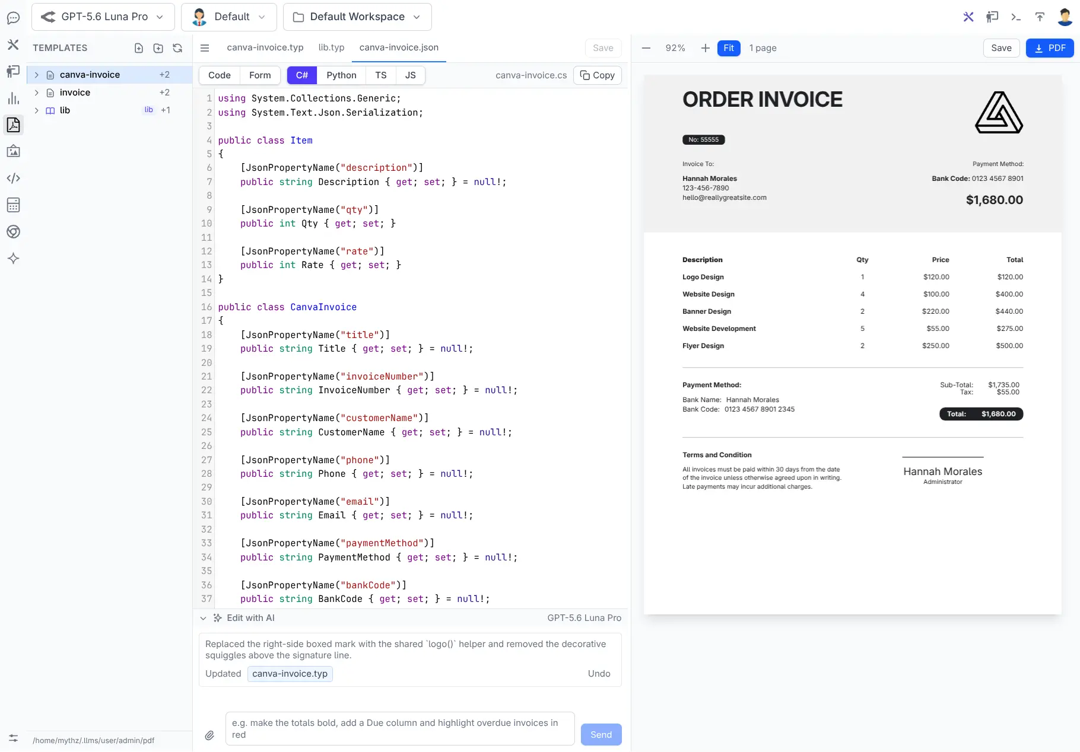The image size is (1080, 752).
Task: Select the invoice template row
Action: (x=110, y=93)
